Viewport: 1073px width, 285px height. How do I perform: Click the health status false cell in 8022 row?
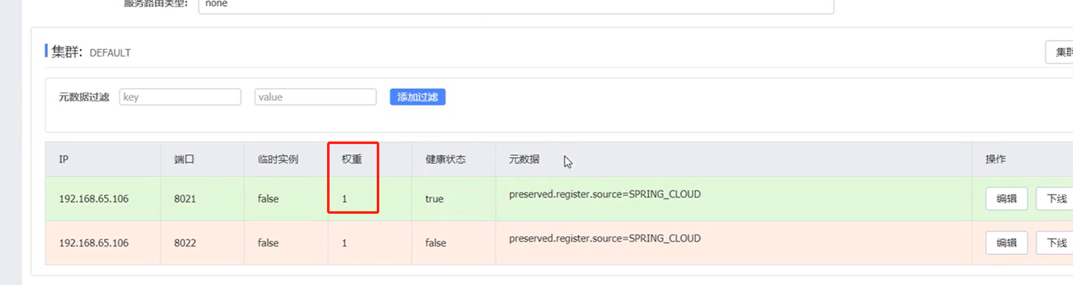[x=436, y=243]
